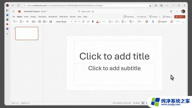Click the Designer grid icon next to Copilot
This screenshot has width=192, height=108.
(x=172, y=22)
